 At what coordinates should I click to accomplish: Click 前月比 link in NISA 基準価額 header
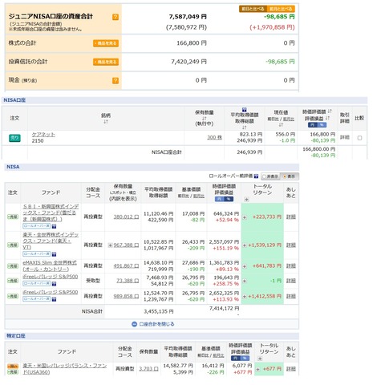[x=199, y=197]
